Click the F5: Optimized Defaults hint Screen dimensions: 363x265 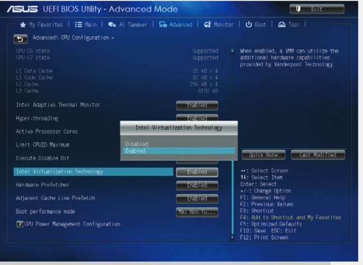271,224
